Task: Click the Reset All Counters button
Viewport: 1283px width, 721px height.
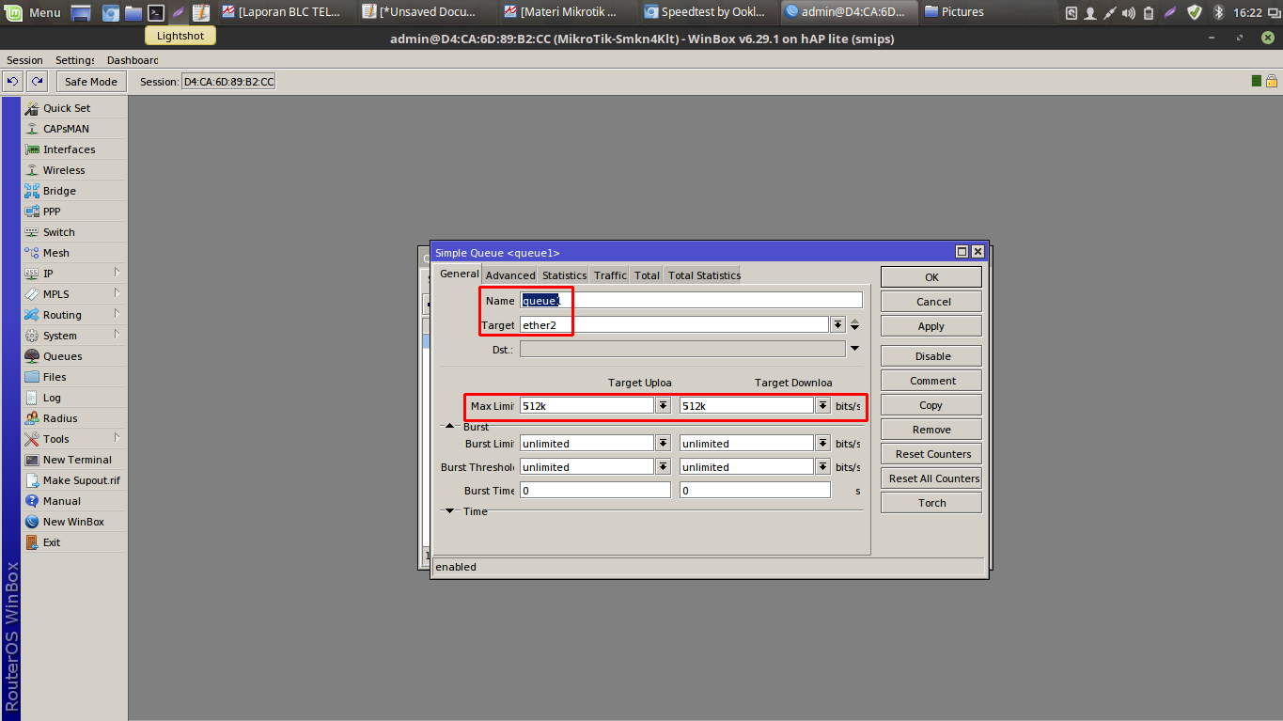Action: coord(931,478)
